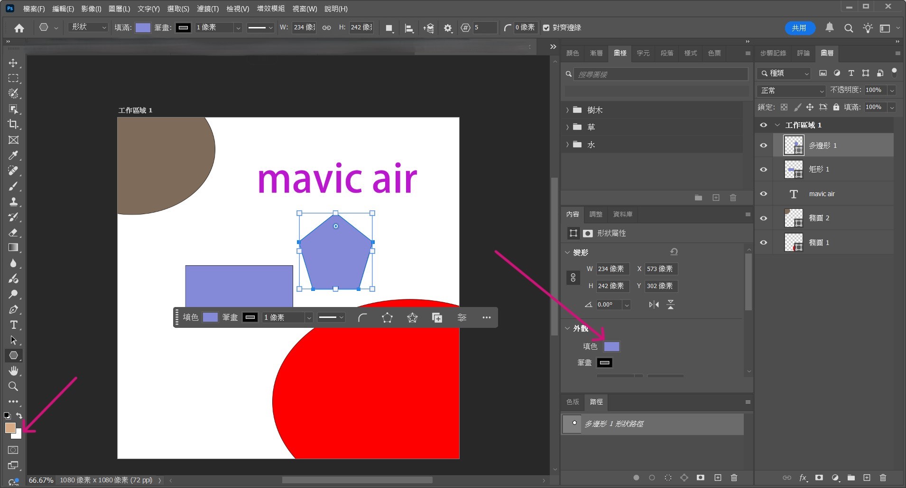Select the Brush tool
906x488 pixels.
[13, 186]
